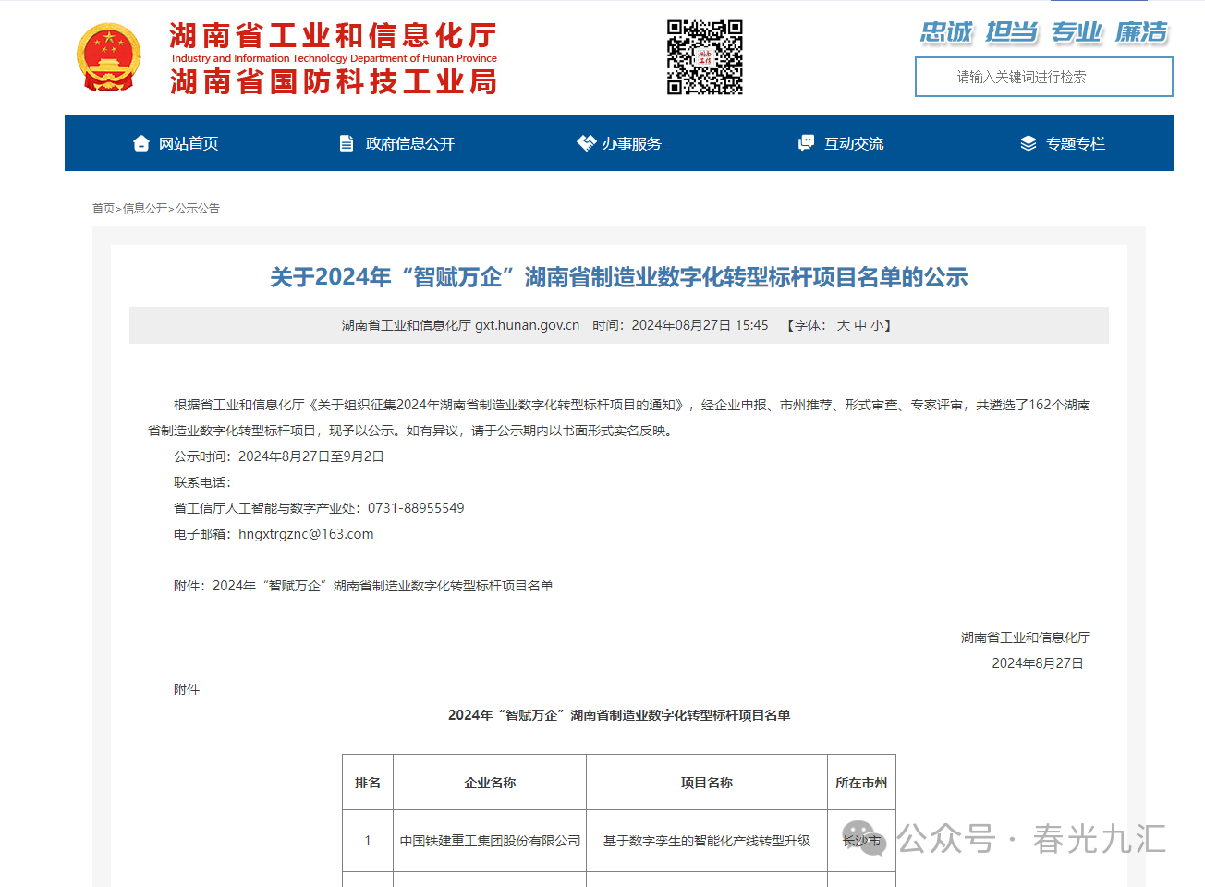The width and height of the screenshot is (1205, 887).
Task: Click the layers icon beside 专题专栏
Action: (x=1027, y=142)
